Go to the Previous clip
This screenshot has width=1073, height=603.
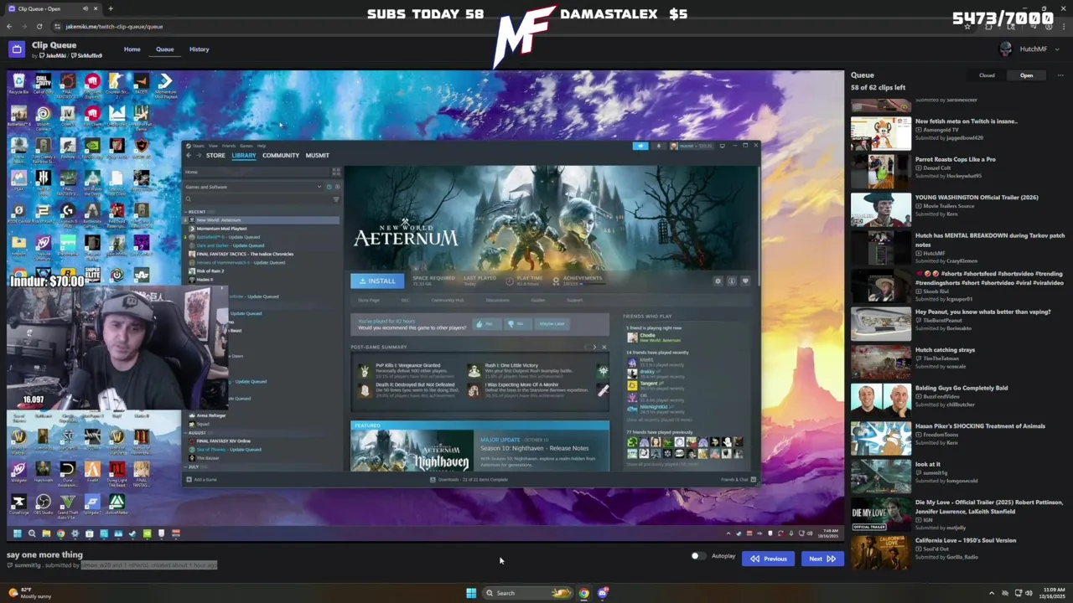click(x=769, y=559)
